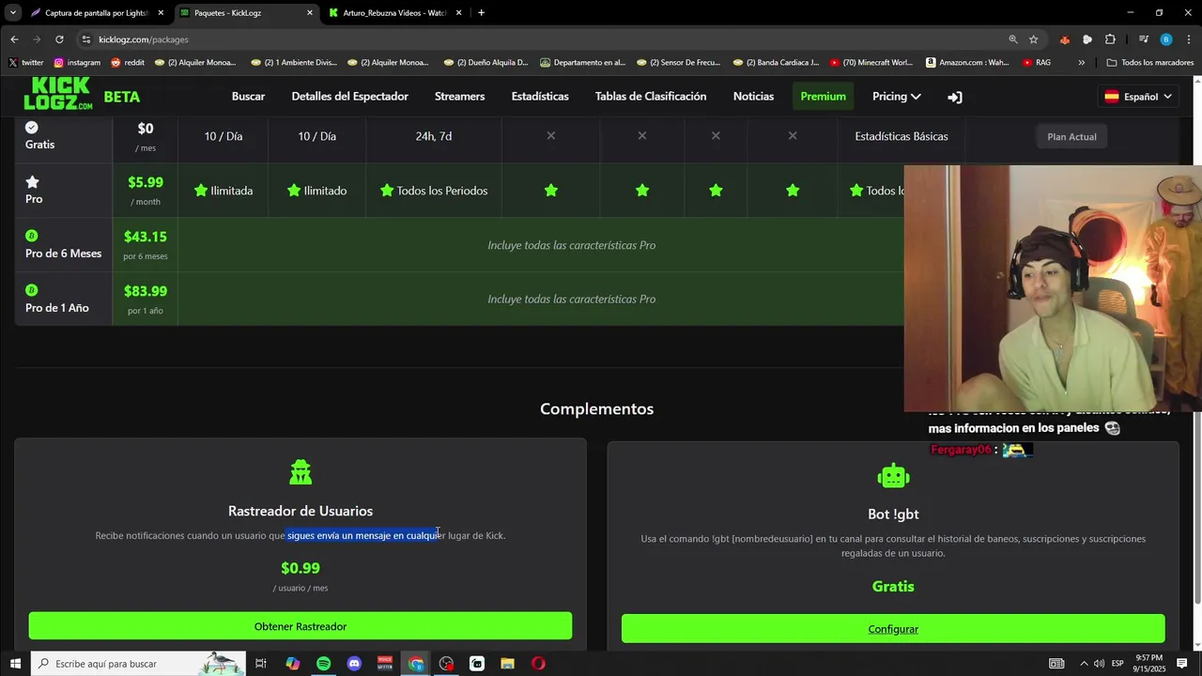Open the Noticias nav item
1202x676 pixels.
753,97
